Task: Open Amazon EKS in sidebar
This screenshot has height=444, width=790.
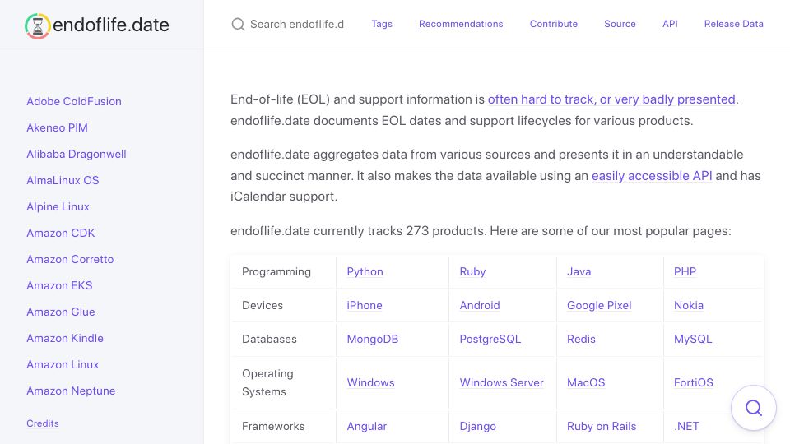Action: (59, 285)
